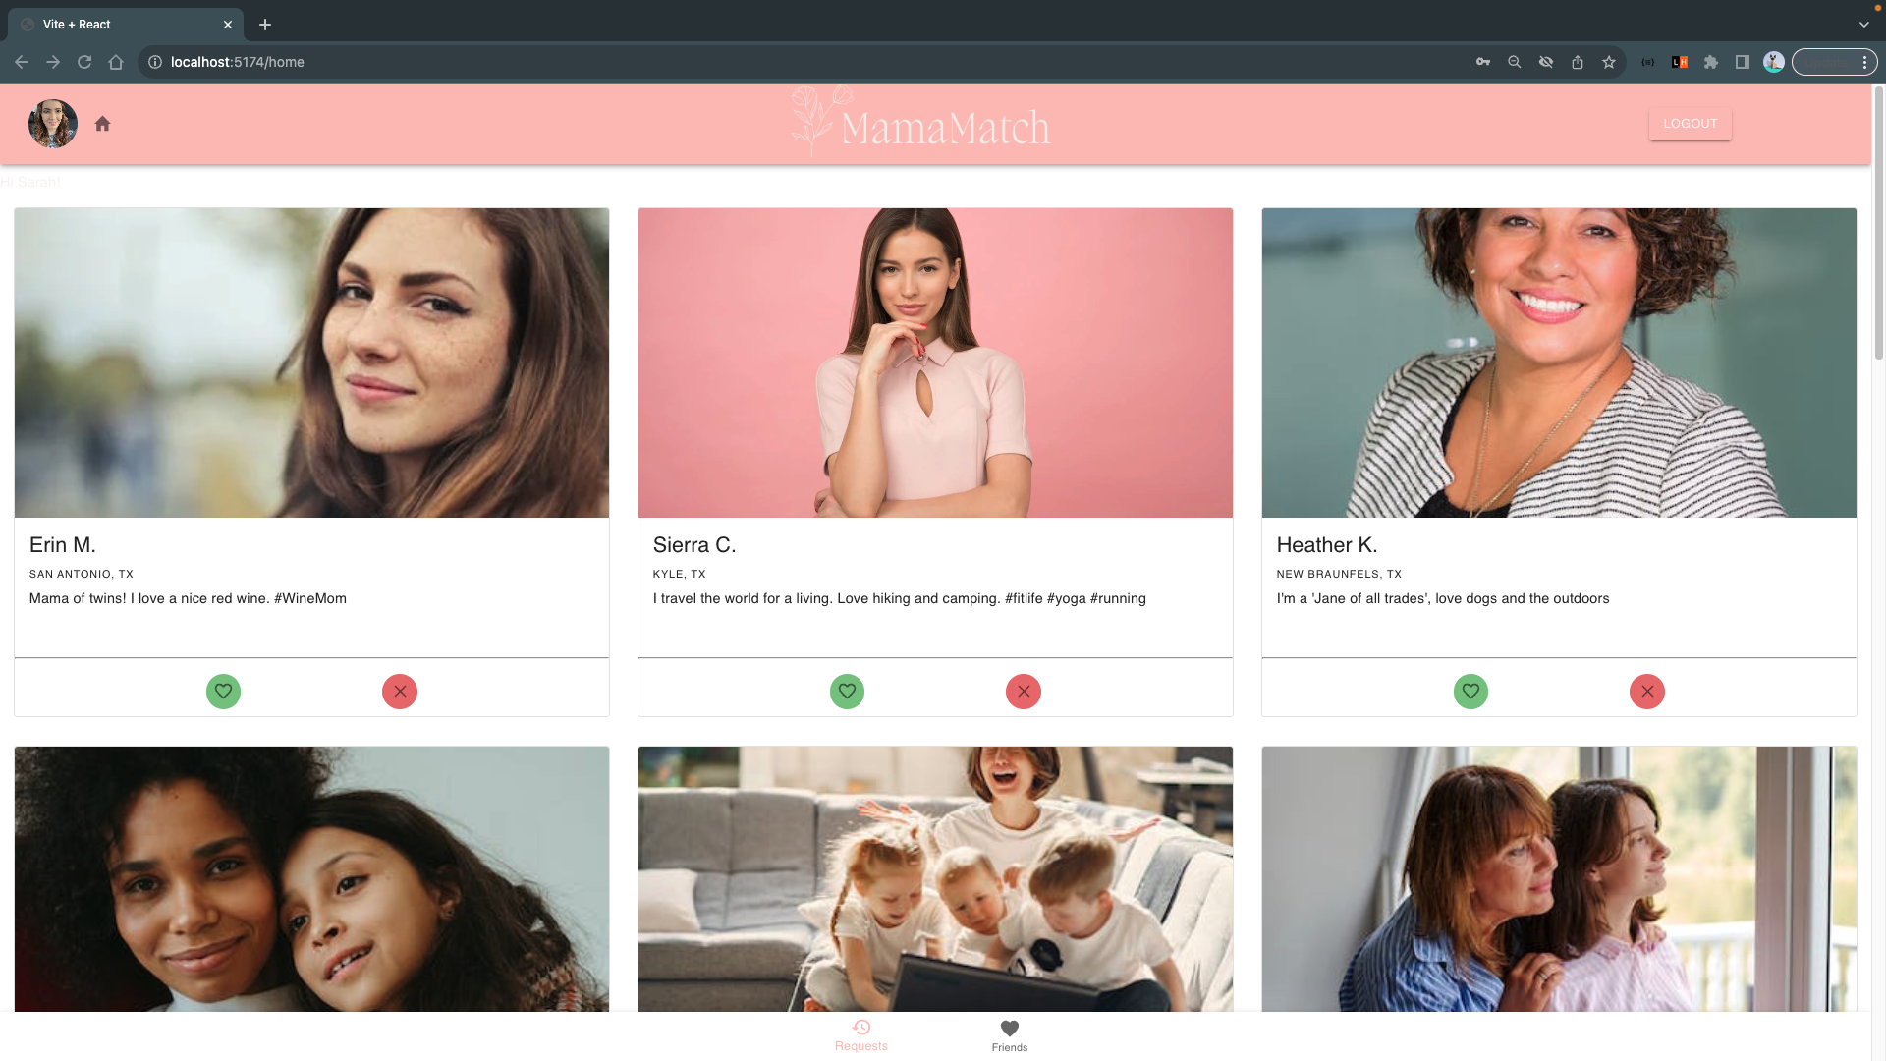Dismiss Heather K. with red X

pyautogui.click(x=1647, y=692)
